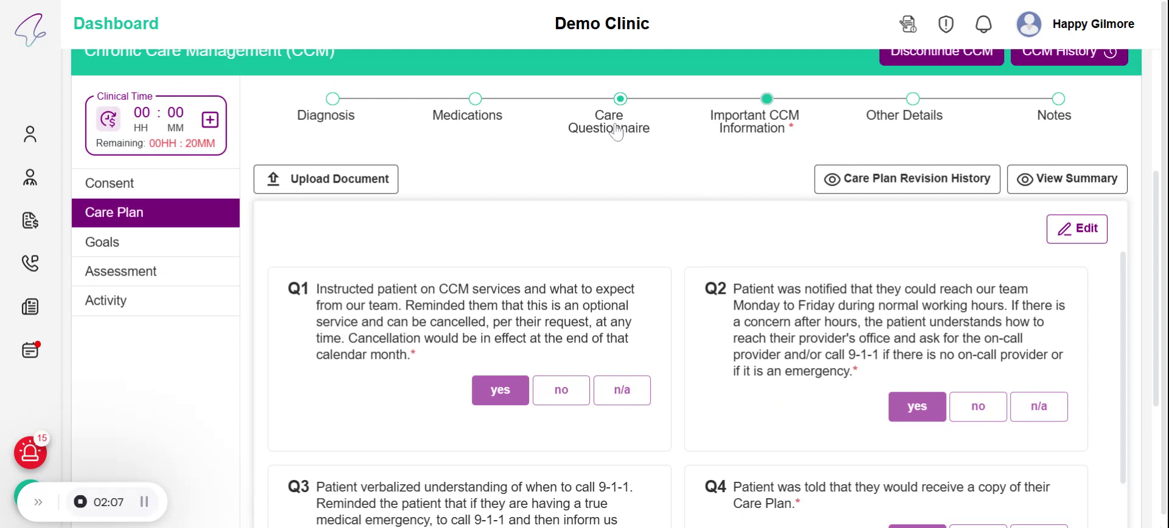Open the phone calls sidebar icon
Image resolution: width=1169 pixels, height=528 pixels.
pos(30,263)
